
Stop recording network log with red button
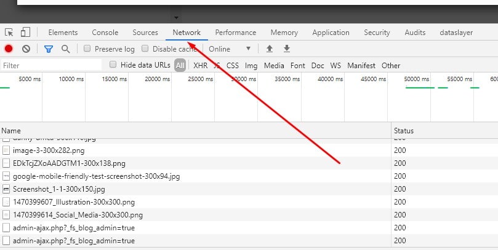9,49
